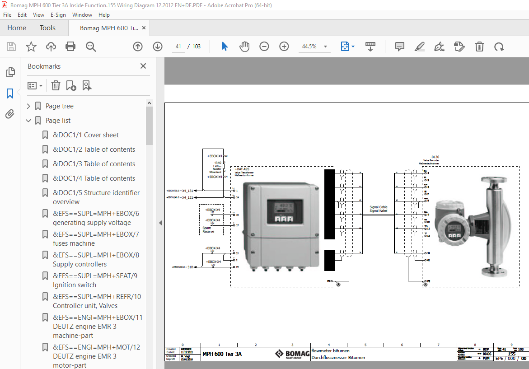Open the fuses machine bookmark
The height and width of the screenshot is (369, 529).
click(96, 239)
